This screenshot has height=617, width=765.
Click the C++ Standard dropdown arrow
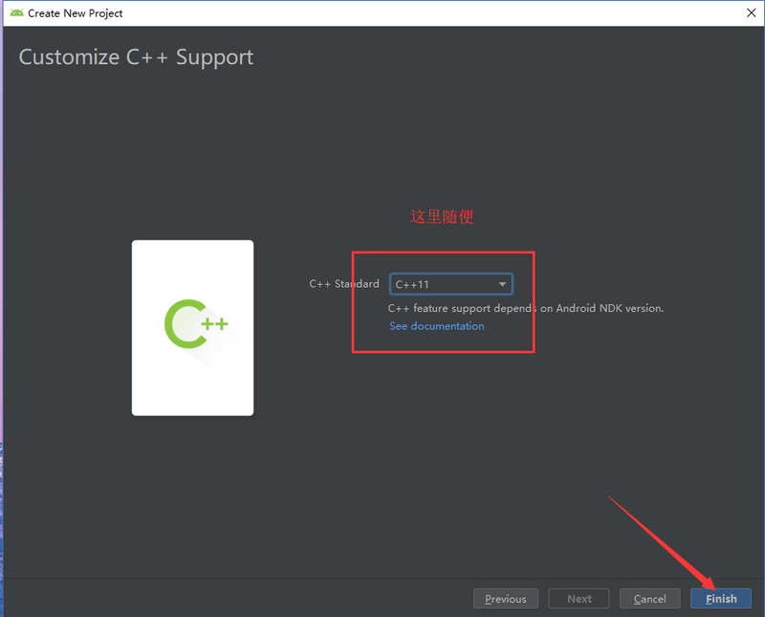pyautogui.click(x=502, y=284)
